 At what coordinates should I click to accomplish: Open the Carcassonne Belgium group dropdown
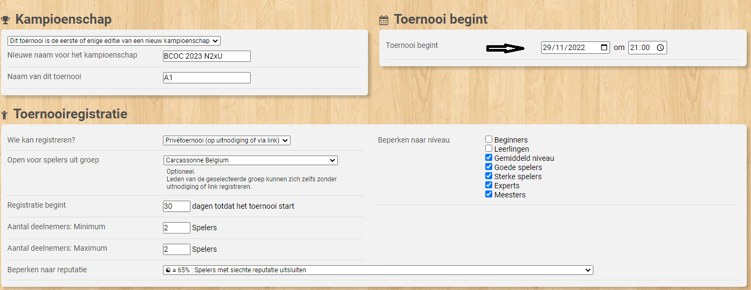tap(250, 160)
